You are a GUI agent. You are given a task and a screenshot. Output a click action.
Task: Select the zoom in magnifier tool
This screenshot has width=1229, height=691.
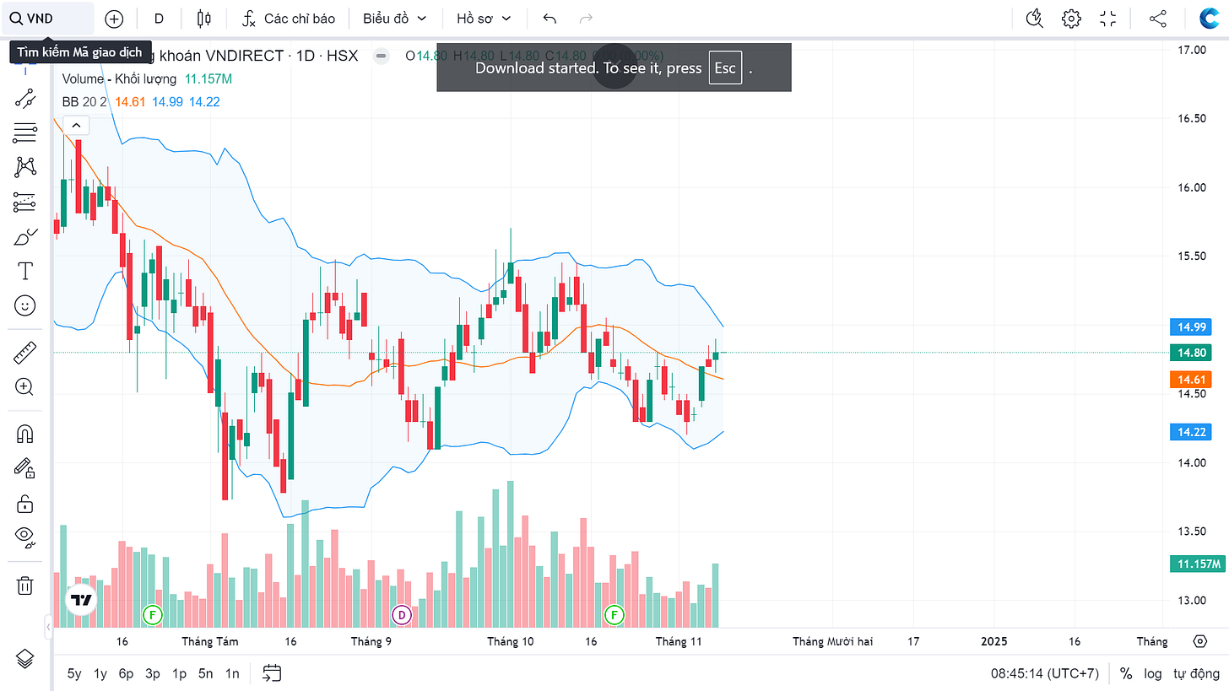[25, 387]
